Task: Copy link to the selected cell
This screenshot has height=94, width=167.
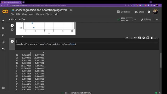Action: tap(135, 38)
